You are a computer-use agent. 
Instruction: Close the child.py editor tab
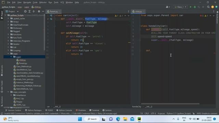tap(144, 11)
